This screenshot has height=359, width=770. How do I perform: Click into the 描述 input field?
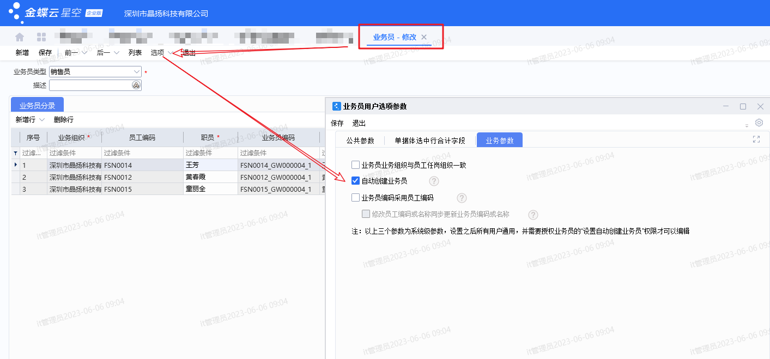90,86
